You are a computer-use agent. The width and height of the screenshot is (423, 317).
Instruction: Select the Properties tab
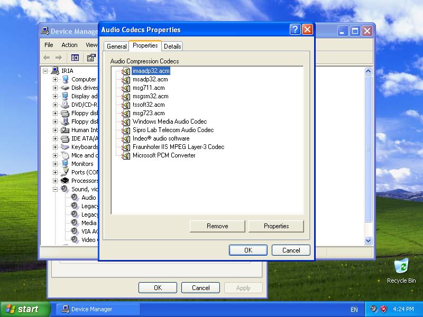coord(145,45)
